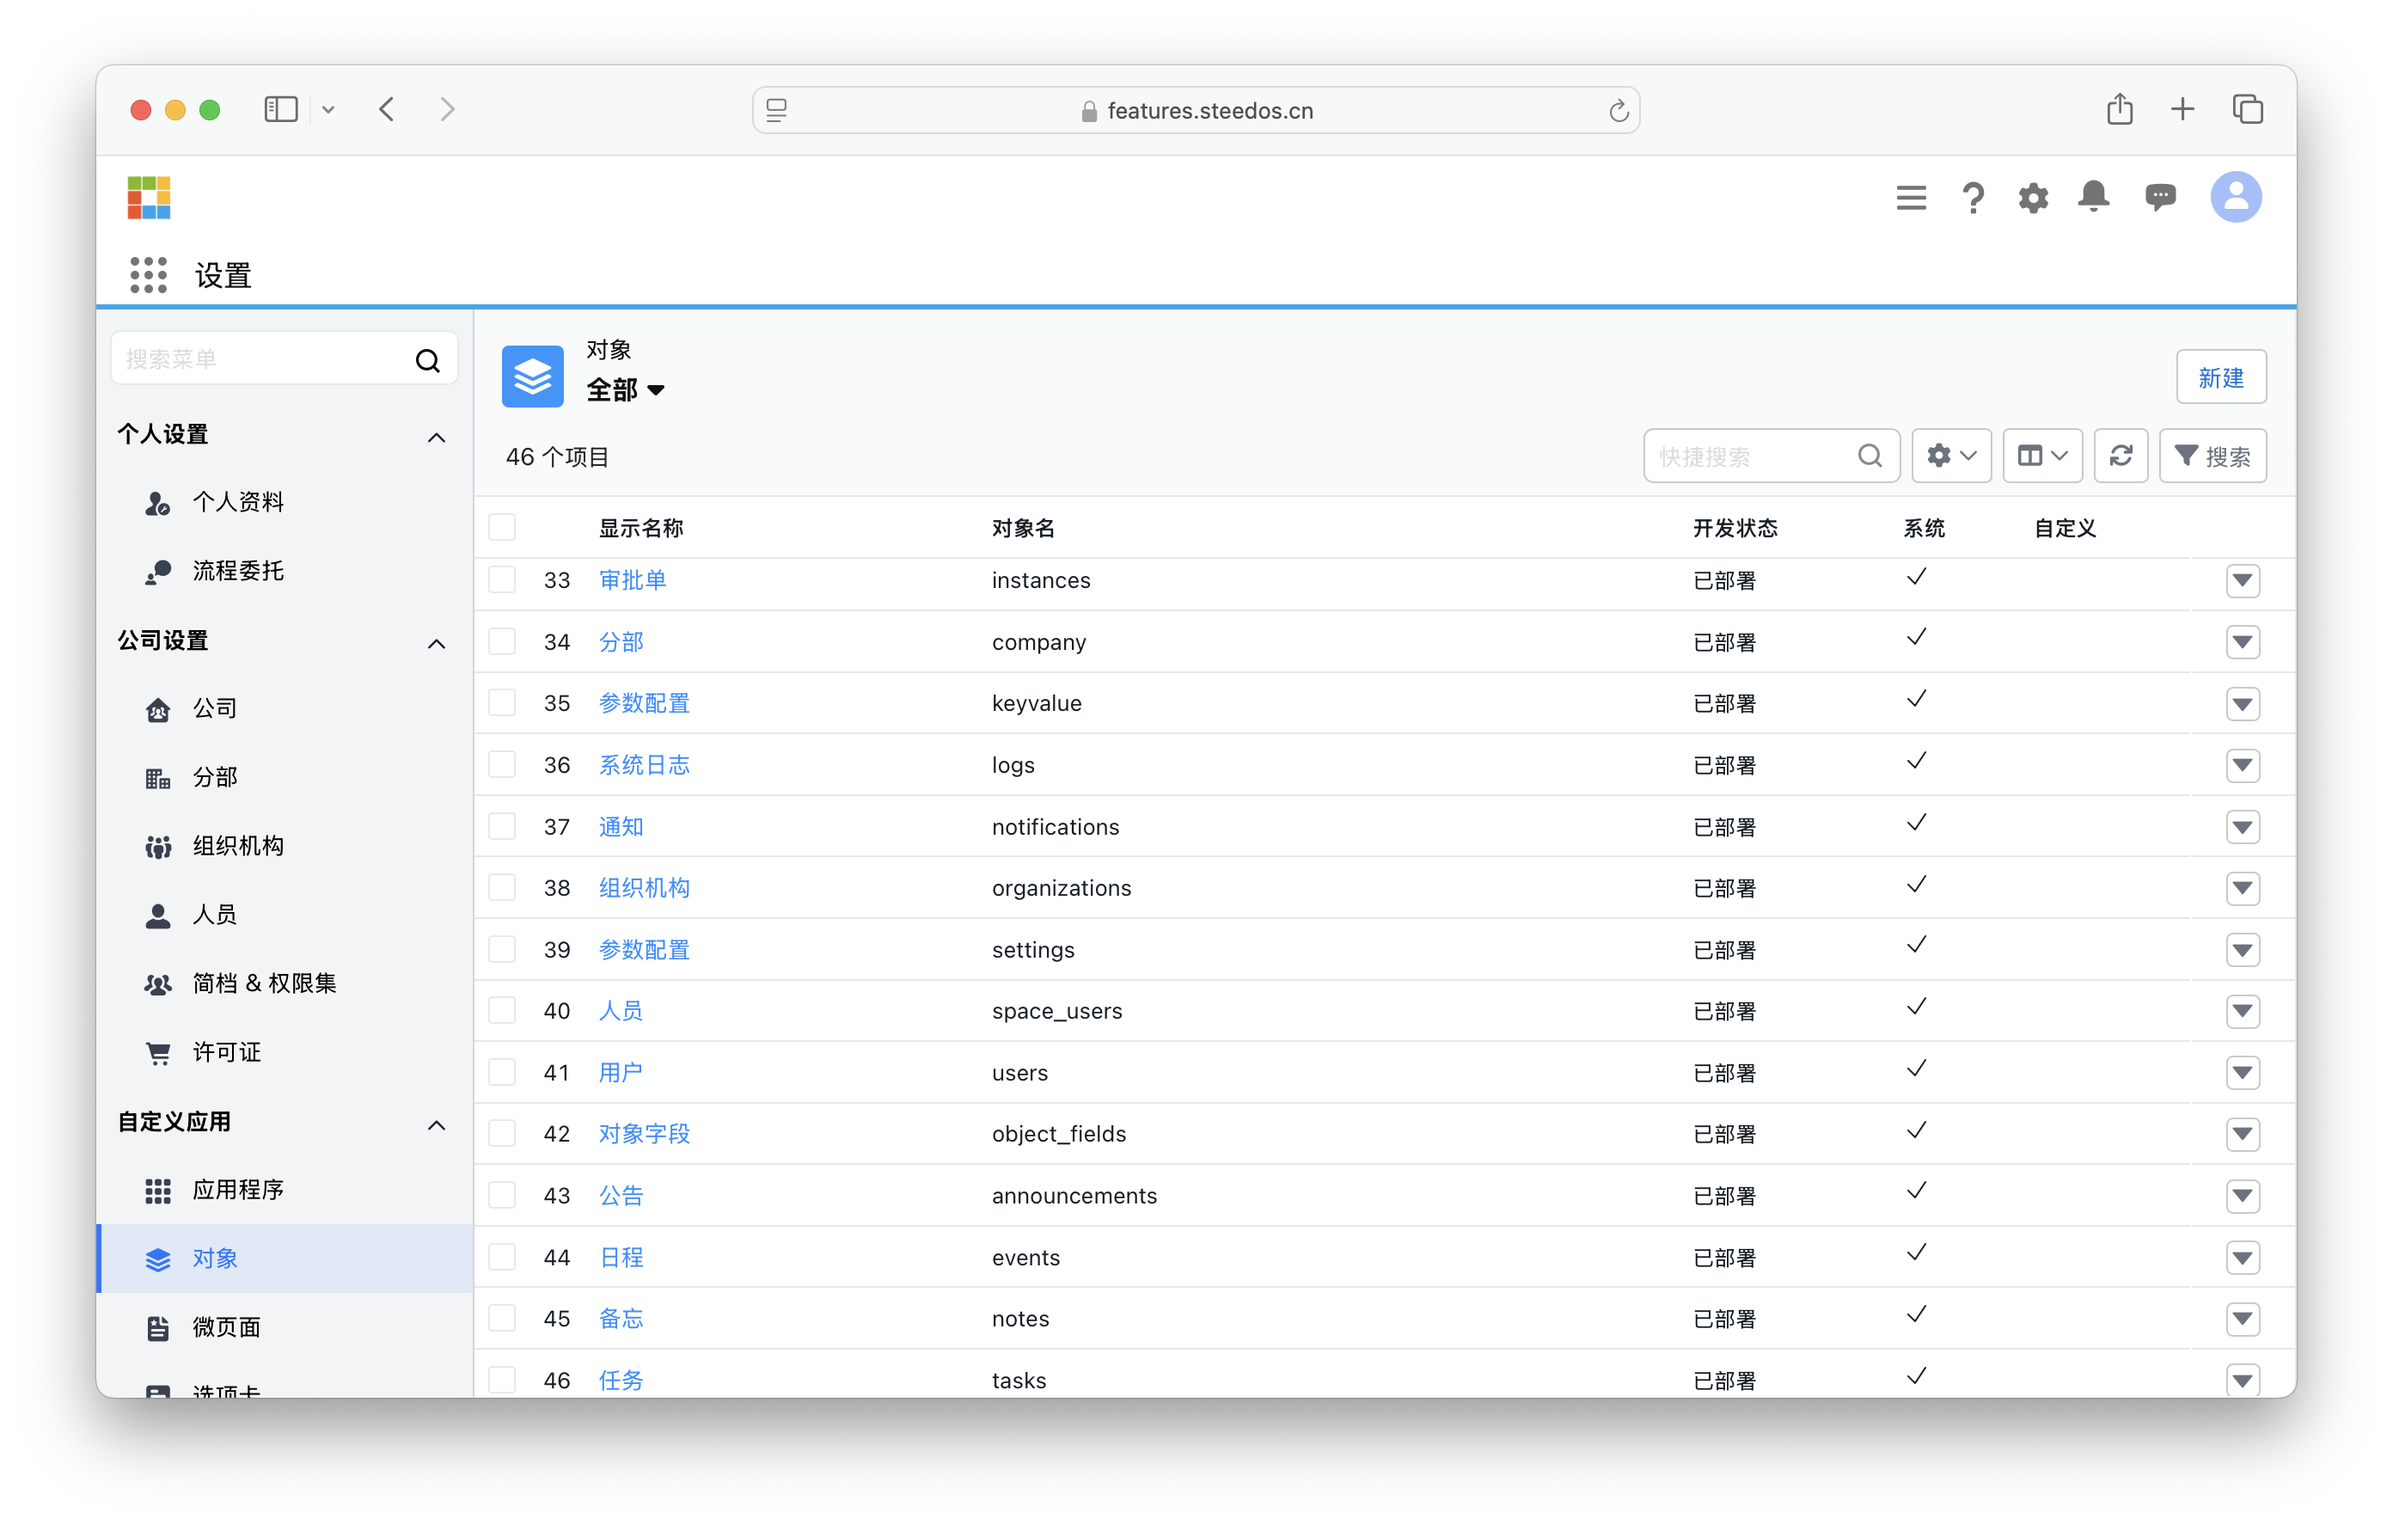Image resolution: width=2393 pixels, height=1525 pixels.
Task: Check the row 40 space_users checkbox
Action: coord(502,1011)
